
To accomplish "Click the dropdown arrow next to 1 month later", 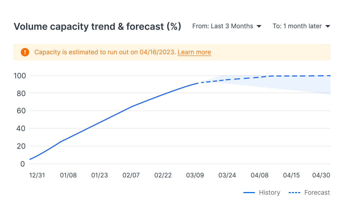I will tap(328, 26).
